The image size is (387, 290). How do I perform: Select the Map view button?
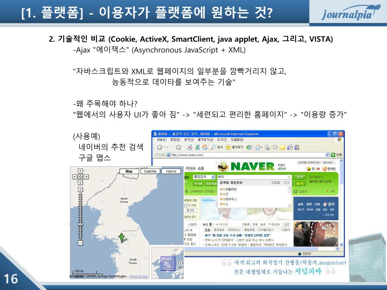click(x=129, y=171)
